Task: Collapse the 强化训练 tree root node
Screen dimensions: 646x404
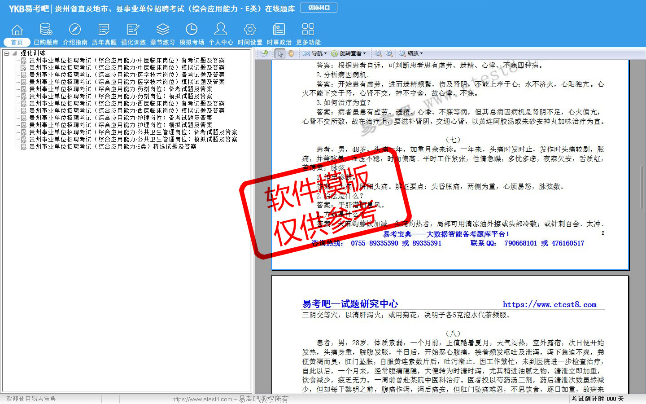Action: 7,53
